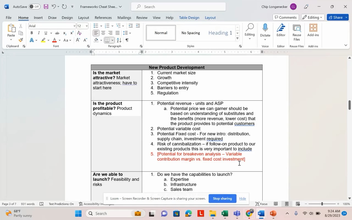Open Microsoft Teams from the taskbar

pos(237,213)
